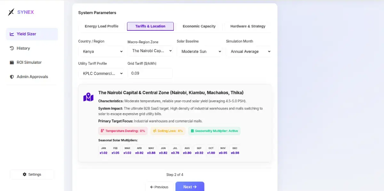The image size is (384, 191).
Task: Click the JUL x0.78 multiplier
Action: (175, 151)
